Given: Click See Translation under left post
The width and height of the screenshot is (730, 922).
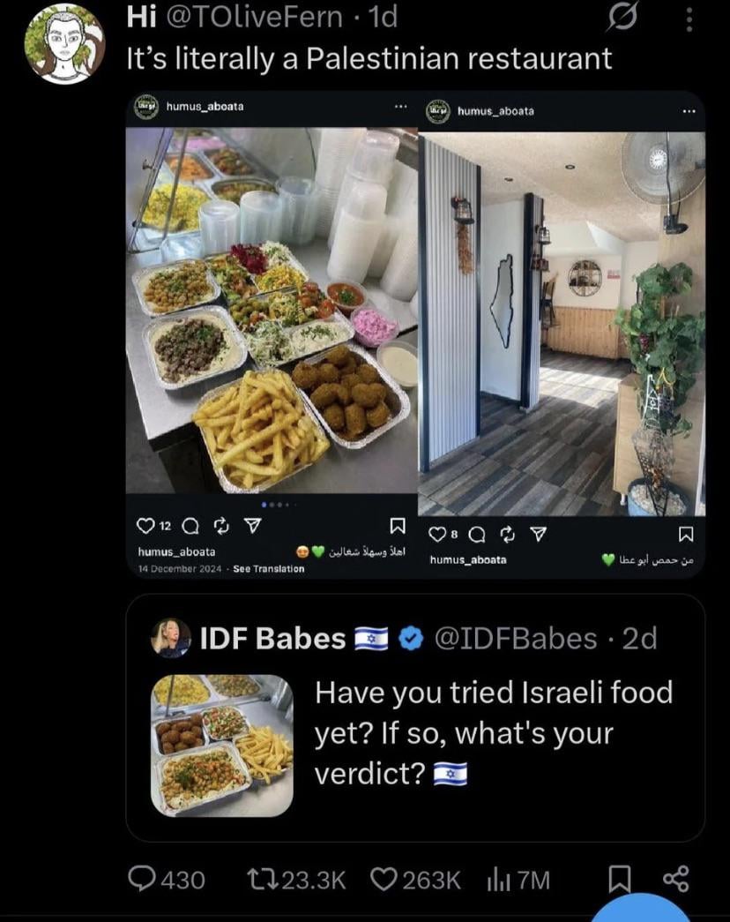Looking at the screenshot, I should (269, 568).
